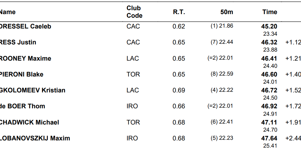Click the (1) 21.86 split

222,26
